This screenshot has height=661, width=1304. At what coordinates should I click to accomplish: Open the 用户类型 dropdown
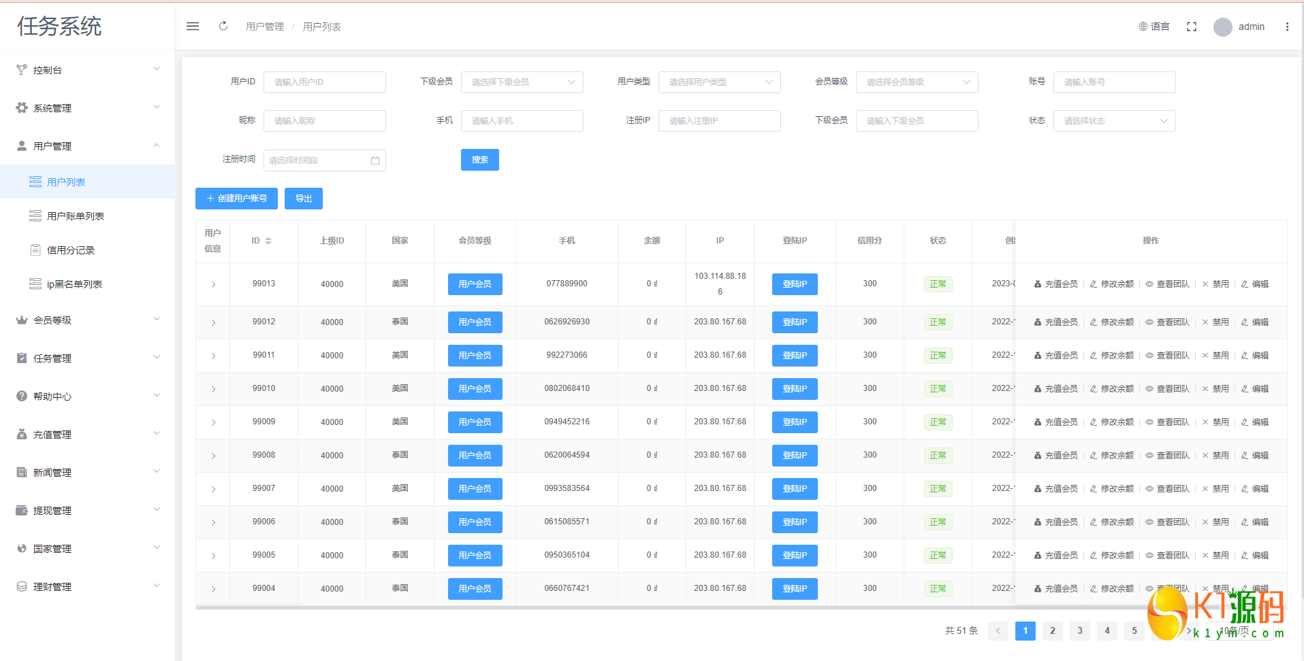click(x=719, y=82)
